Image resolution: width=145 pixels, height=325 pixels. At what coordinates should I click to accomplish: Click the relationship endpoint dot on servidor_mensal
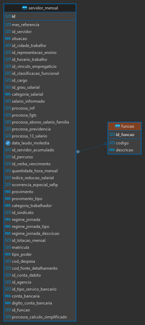click(78, 152)
